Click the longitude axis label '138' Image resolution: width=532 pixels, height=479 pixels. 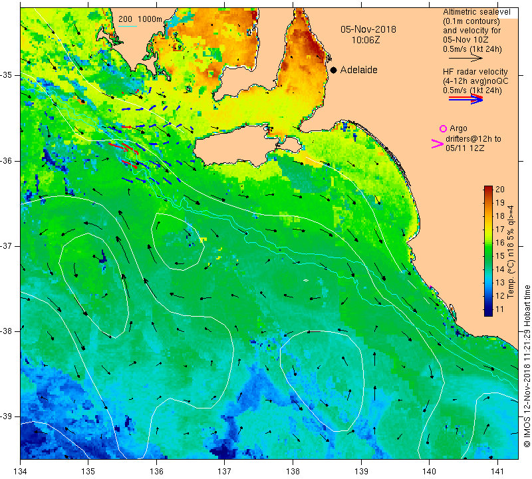(x=293, y=471)
